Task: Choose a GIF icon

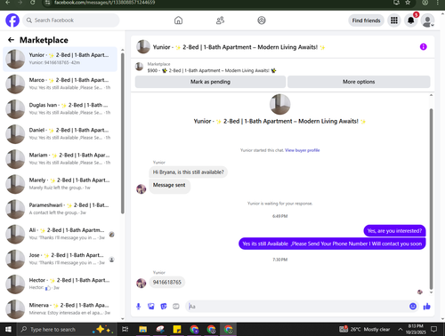Action: click(176, 307)
